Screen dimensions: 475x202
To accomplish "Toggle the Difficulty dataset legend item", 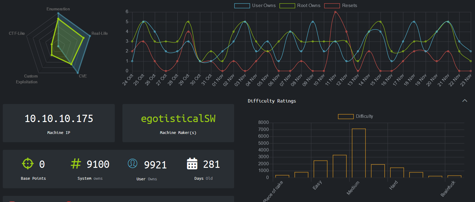I will tap(356, 116).
